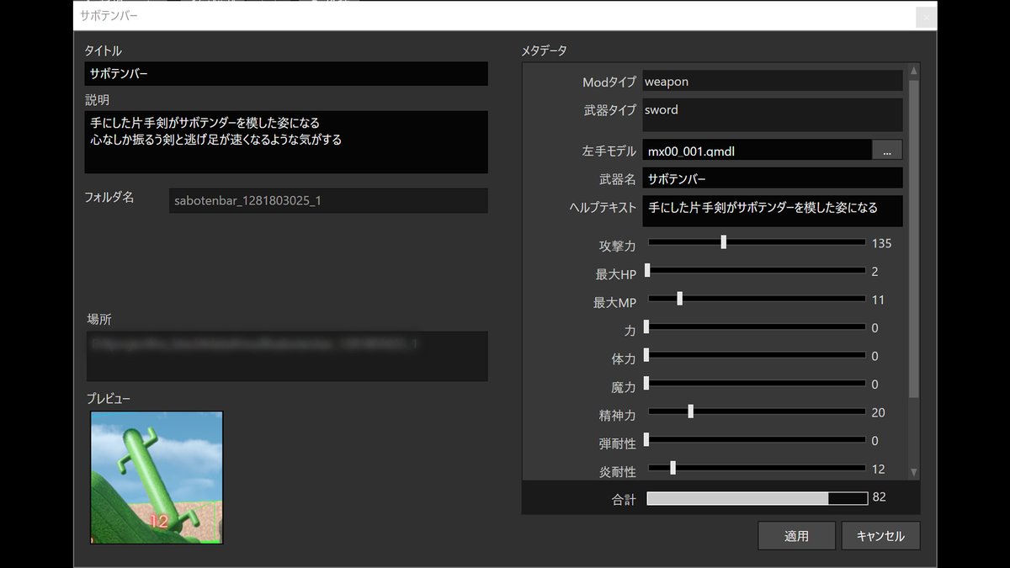
Task: Click the 攻撃力 slider track
Action: click(x=756, y=242)
